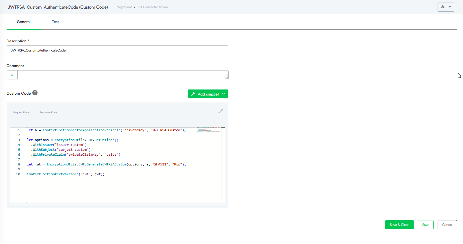
Task: Expand code editor with fullscreen arrows icon
Action: coord(221,111)
